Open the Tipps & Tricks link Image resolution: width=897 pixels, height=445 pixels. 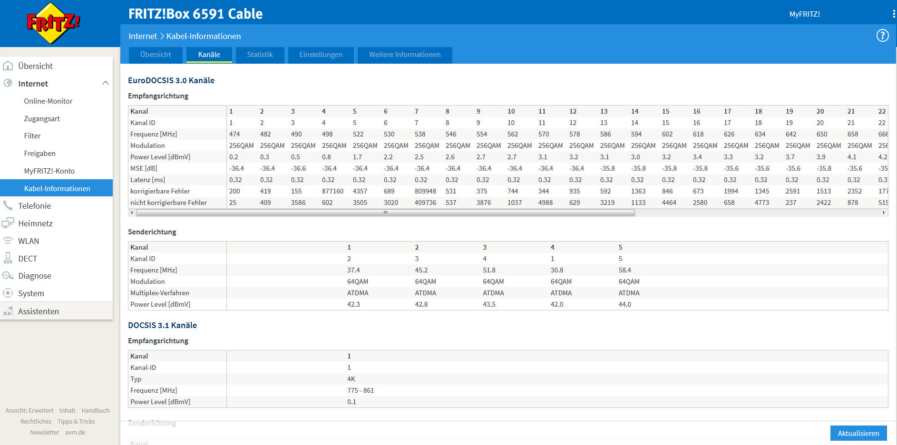[76, 421]
